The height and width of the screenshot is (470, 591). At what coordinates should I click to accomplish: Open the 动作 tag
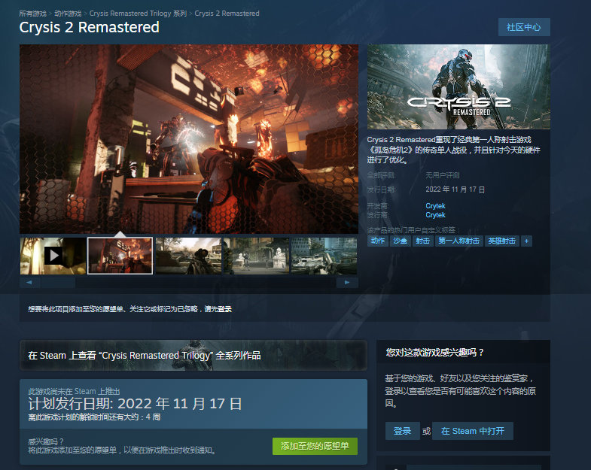pyautogui.click(x=378, y=241)
